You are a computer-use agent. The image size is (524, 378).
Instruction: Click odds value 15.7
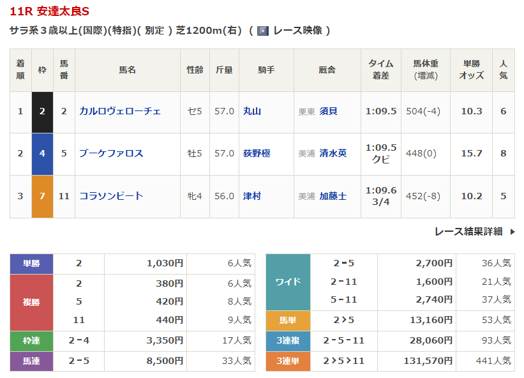pos(472,153)
